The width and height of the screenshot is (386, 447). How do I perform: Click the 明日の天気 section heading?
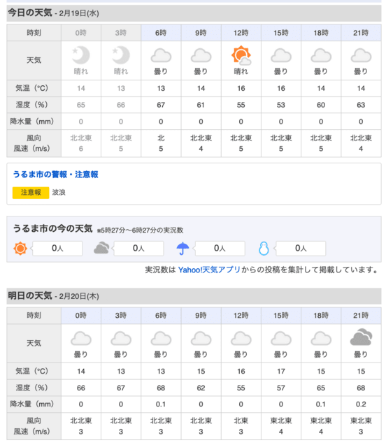30,295
